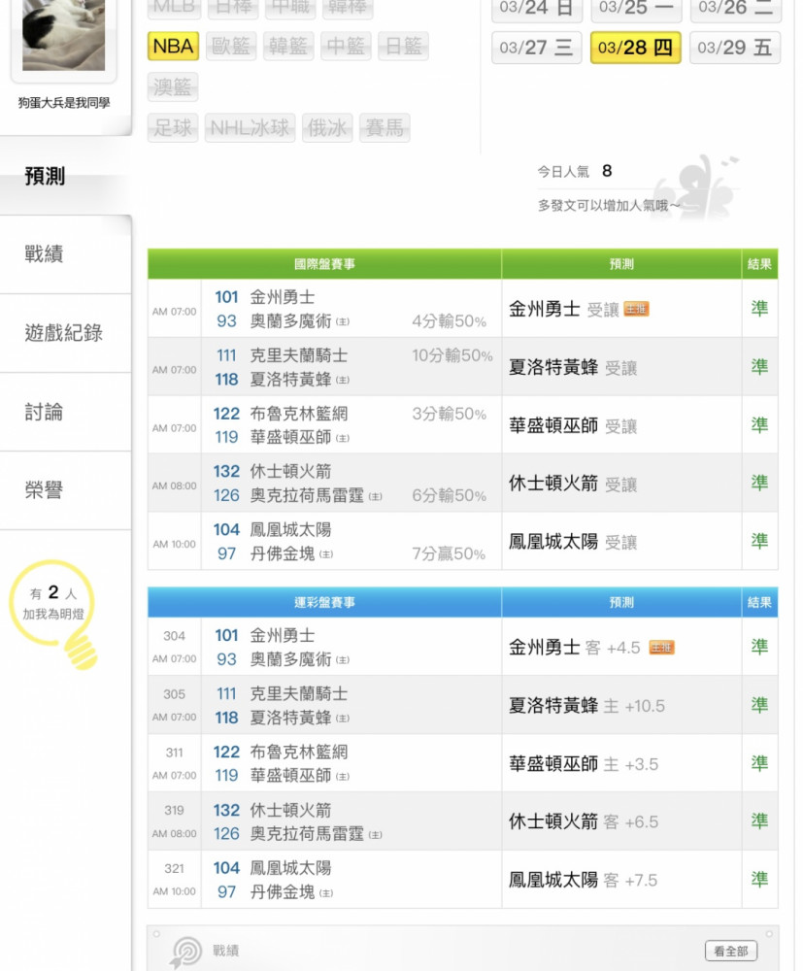
Task: Pick the date 03/25 一
Action: [x=636, y=8]
